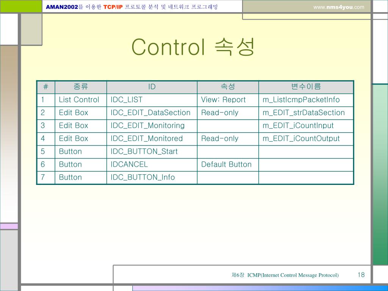Click 'Button' in row 7
Image resolution: width=388 pixels, height=291 pixels.
click(x=81, y=177)
